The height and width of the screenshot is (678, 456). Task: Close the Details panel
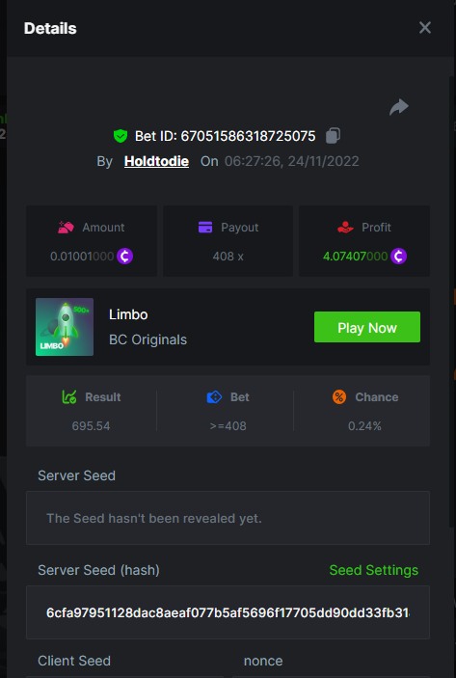pos(425,28)
